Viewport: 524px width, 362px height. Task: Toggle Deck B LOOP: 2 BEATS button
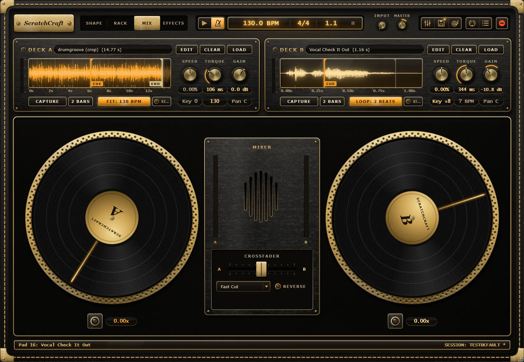click(x=375, y=102)
